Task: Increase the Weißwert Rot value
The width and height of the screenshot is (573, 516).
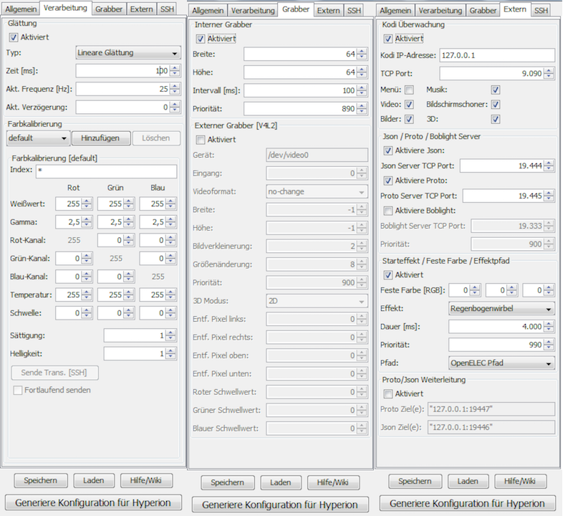Action: pyautogui.click(x=87, y=201)
